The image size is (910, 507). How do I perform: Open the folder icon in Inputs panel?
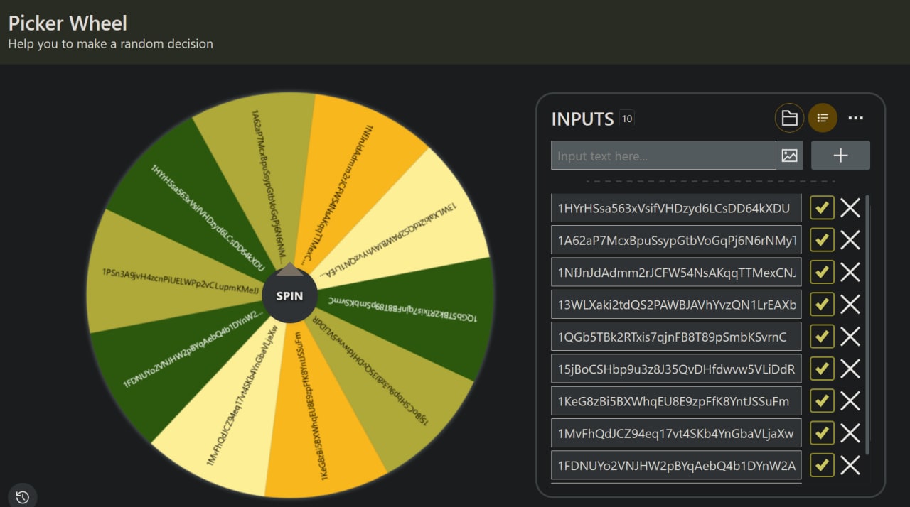[x=789, y=118]
